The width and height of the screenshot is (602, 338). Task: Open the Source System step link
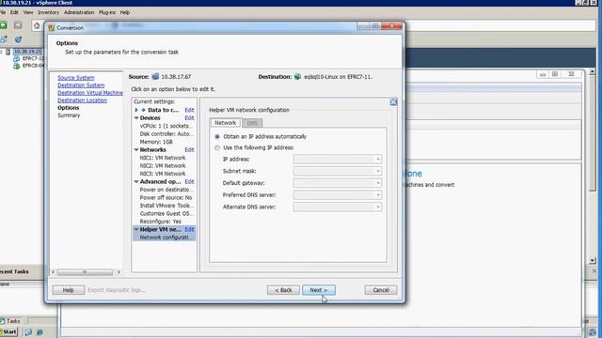(x=76, y=78)
